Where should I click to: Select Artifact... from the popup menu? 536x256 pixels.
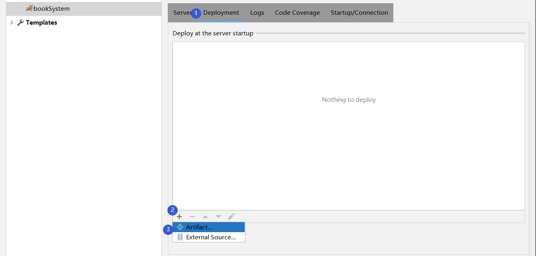coord(199,227)
